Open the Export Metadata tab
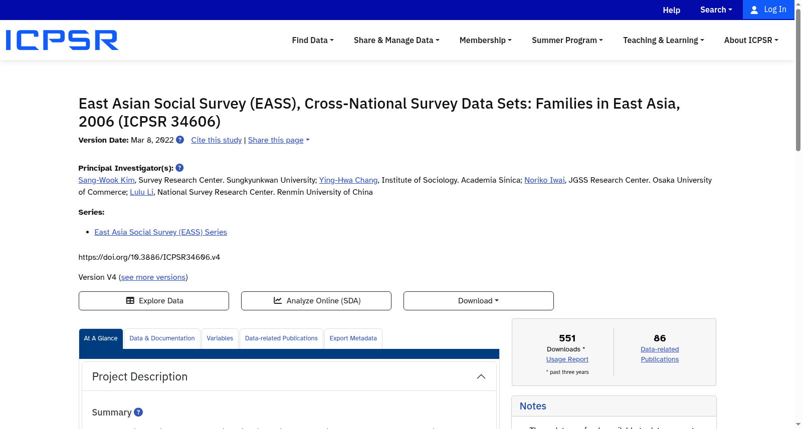 click(x=353, y=338)
